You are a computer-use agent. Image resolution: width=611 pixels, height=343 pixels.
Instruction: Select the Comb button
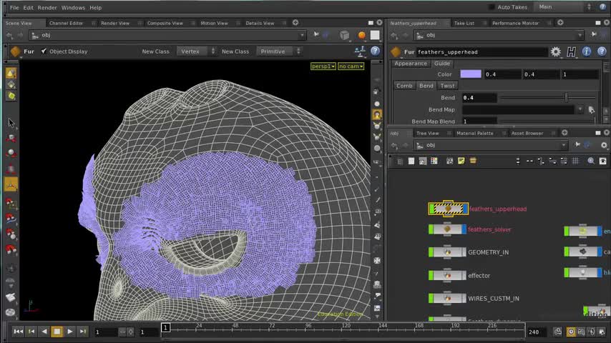point(405,86)
